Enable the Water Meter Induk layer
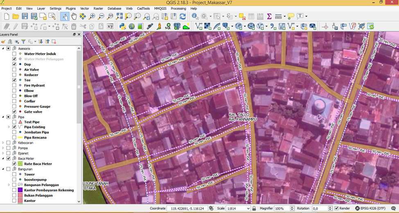399x213 pixels. coord(14,54)
